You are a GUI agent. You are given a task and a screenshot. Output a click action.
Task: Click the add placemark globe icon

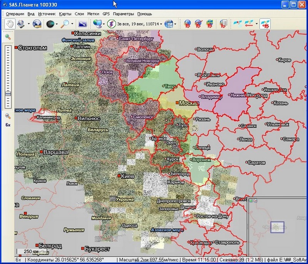pyautogui.click(x=187, y=24)
